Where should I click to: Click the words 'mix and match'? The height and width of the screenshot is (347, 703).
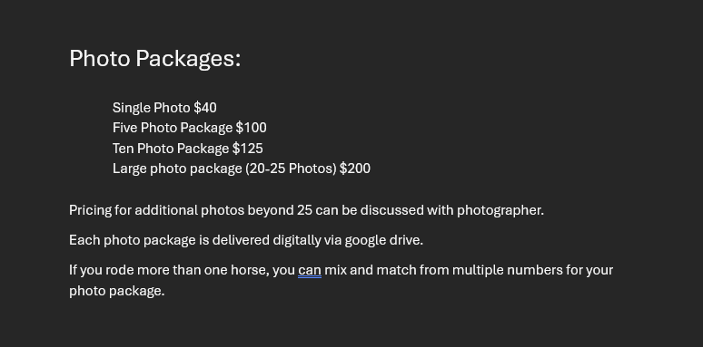(371, 270)
